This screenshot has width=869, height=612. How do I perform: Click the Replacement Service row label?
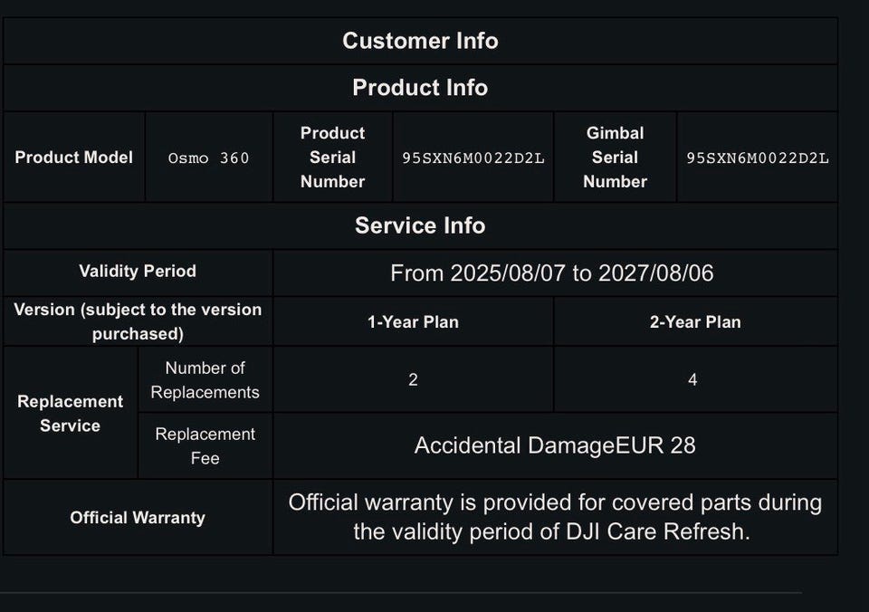click(x=70, y=413)
